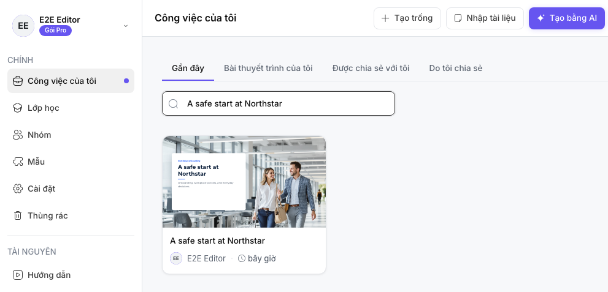Click the card title A safe start at Northstar
Image resolution: width=608 pixels, height=292 pixels.
(218, 241)
